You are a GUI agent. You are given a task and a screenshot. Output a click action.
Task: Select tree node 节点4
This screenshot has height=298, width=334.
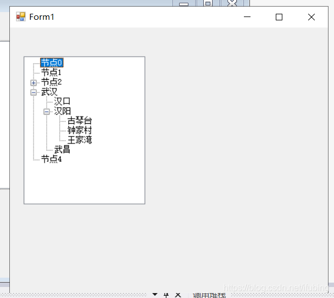tap(51, 159)
